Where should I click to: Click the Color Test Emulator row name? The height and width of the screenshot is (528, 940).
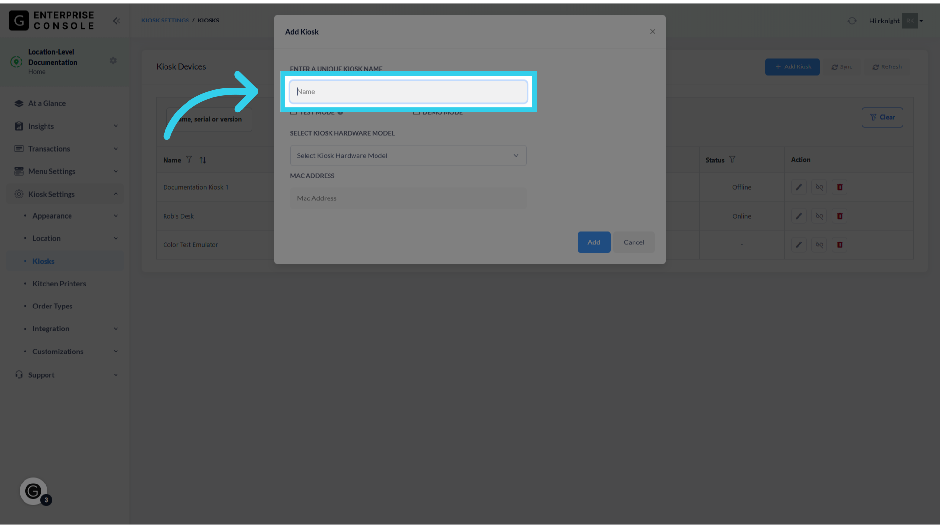190,245
